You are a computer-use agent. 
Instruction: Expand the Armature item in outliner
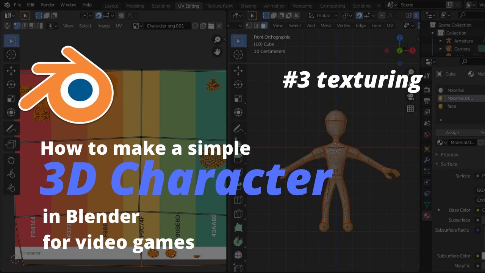[x=441, y=41]
